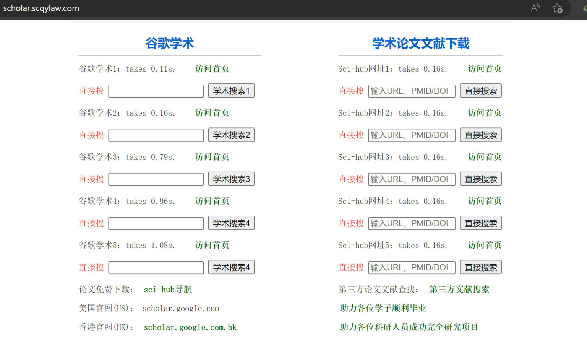Click 直接搜索 next to Sci-hub网址3
The image size is (587, 340).
pos(480,179)
